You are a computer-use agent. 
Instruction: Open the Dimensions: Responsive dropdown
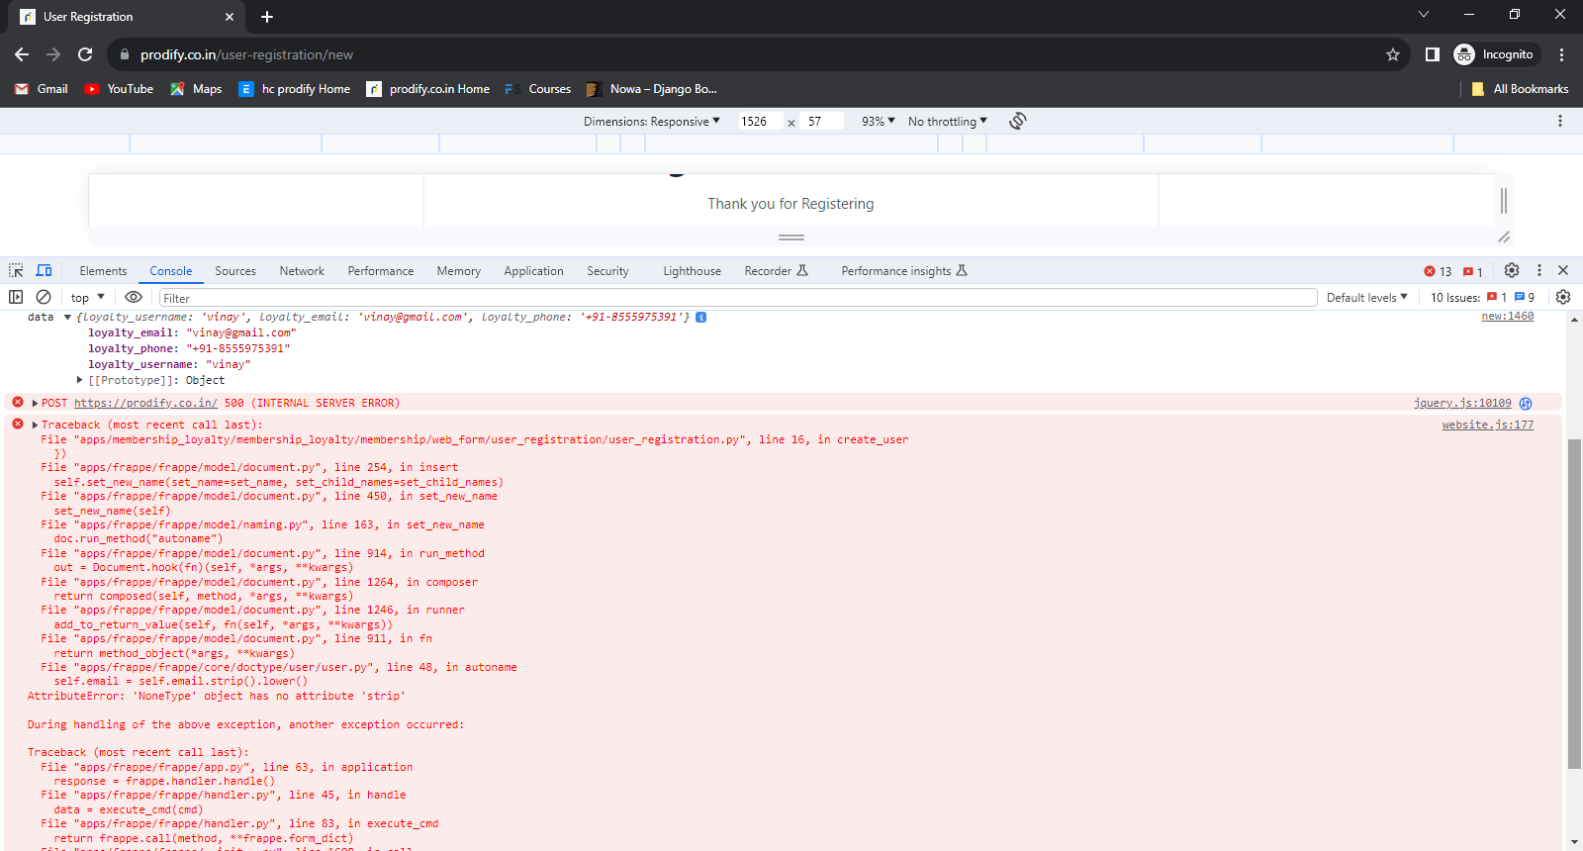(652, 122)
